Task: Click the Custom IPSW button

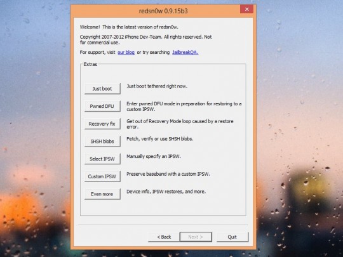Action: click(102, 176)
